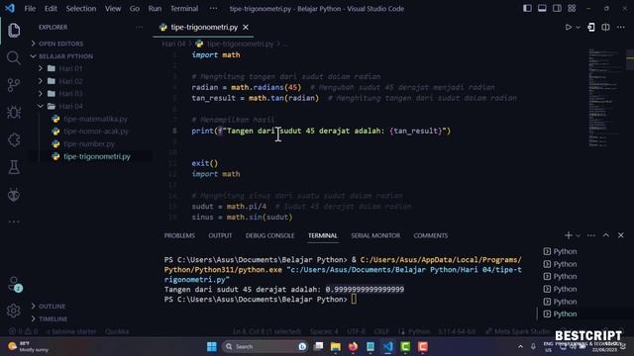Split the editor to the right
This screenshot has width=634, height=356.
[605, 27]
